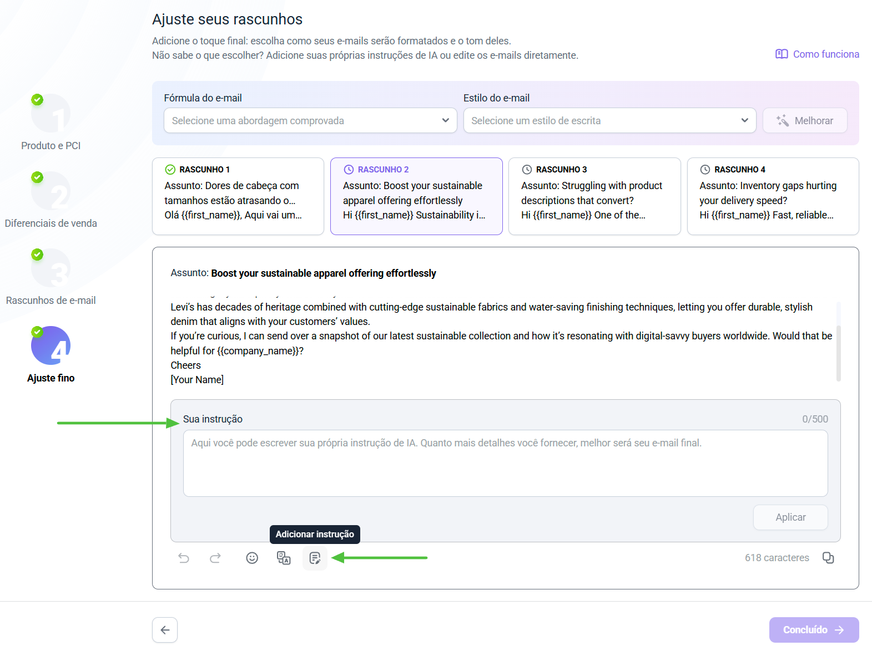This screenshot has width=872, height=651.
Task: Click the Concluído button
Action: click(814, 630)
